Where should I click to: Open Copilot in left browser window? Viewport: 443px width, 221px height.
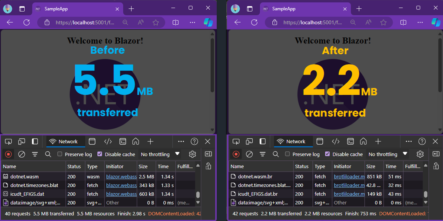click(208, 23)
